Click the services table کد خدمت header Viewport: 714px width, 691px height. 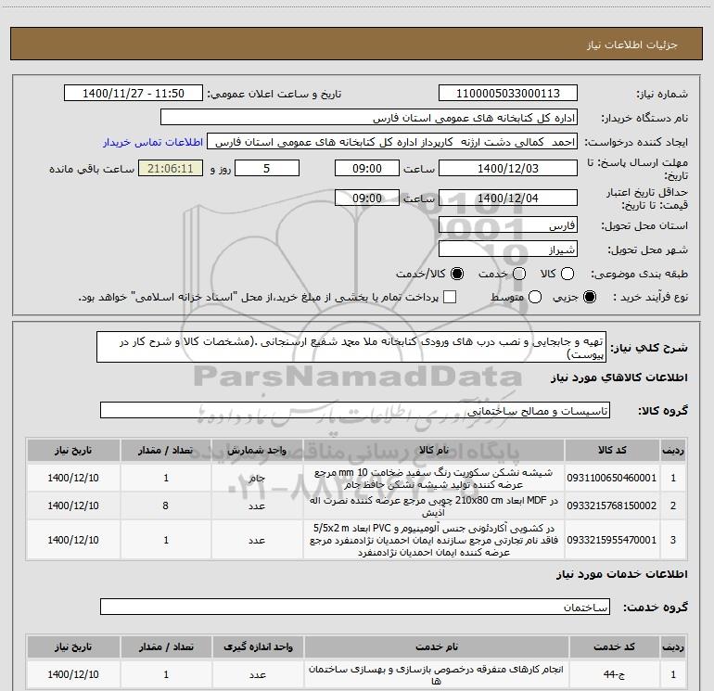point(614,646)
